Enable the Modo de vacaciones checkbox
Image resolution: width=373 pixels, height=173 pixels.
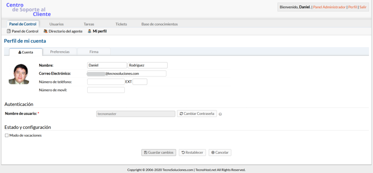[x=7, y=135]
